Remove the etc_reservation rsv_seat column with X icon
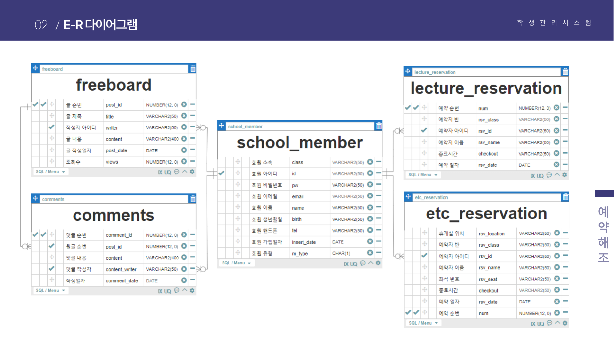The image size is (614, 345). 557,279
